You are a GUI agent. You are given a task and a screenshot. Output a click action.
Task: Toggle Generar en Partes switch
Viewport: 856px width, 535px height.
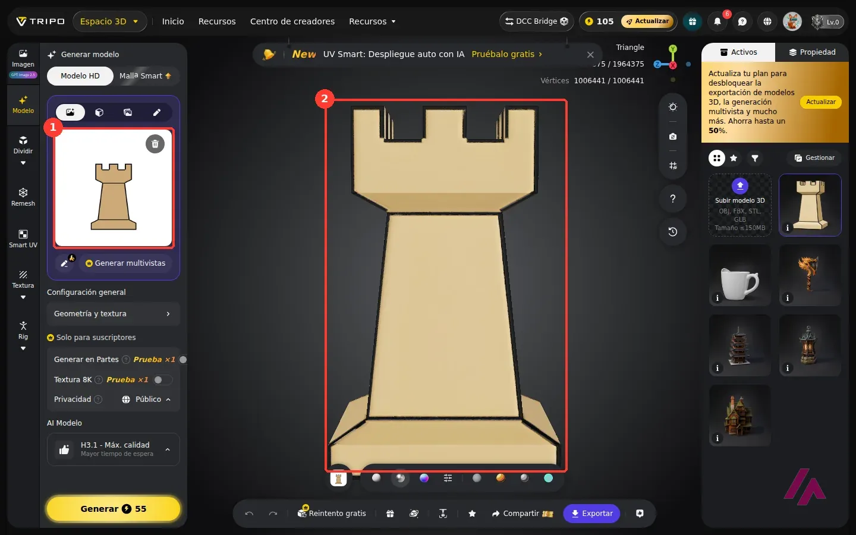tap(182, 360)
